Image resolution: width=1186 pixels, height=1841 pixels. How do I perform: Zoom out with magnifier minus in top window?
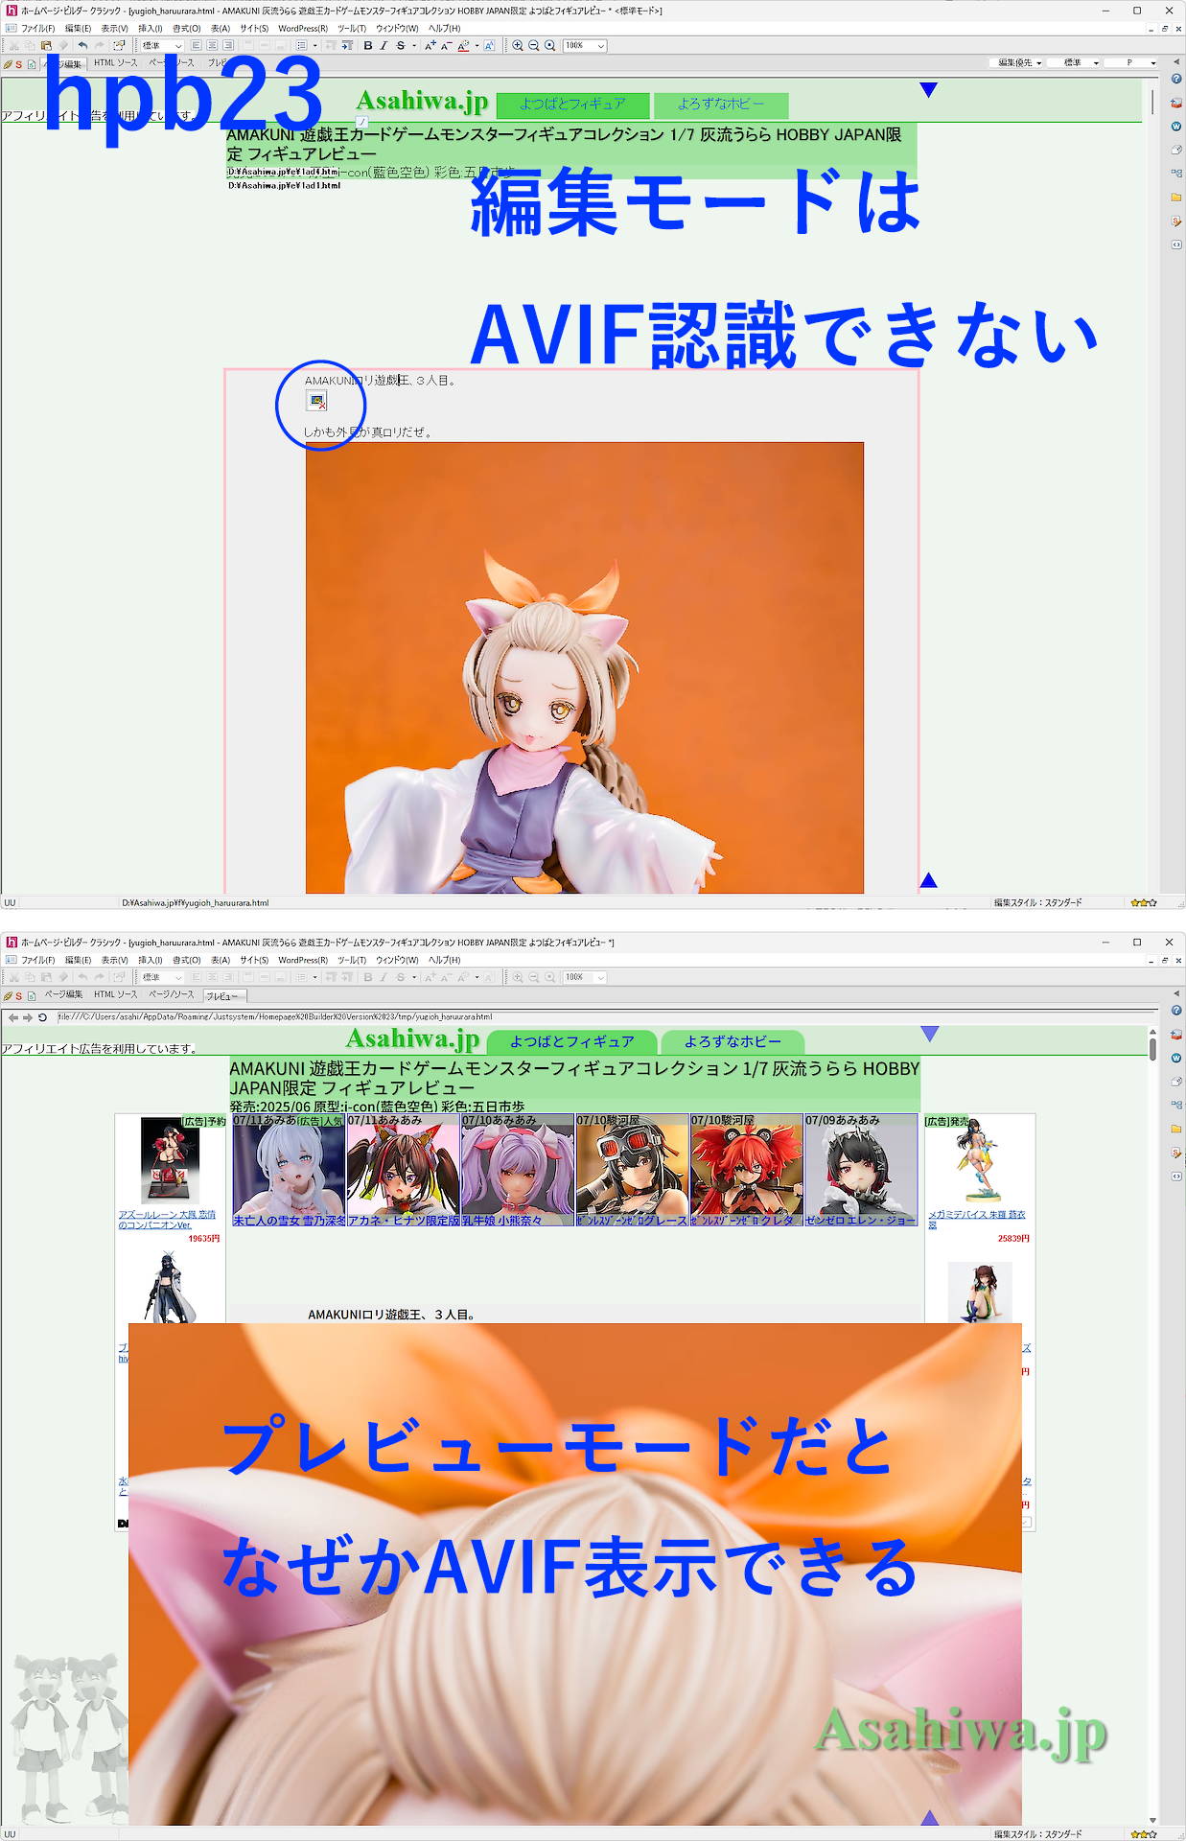pyautogui.click(x=534, y=46)
